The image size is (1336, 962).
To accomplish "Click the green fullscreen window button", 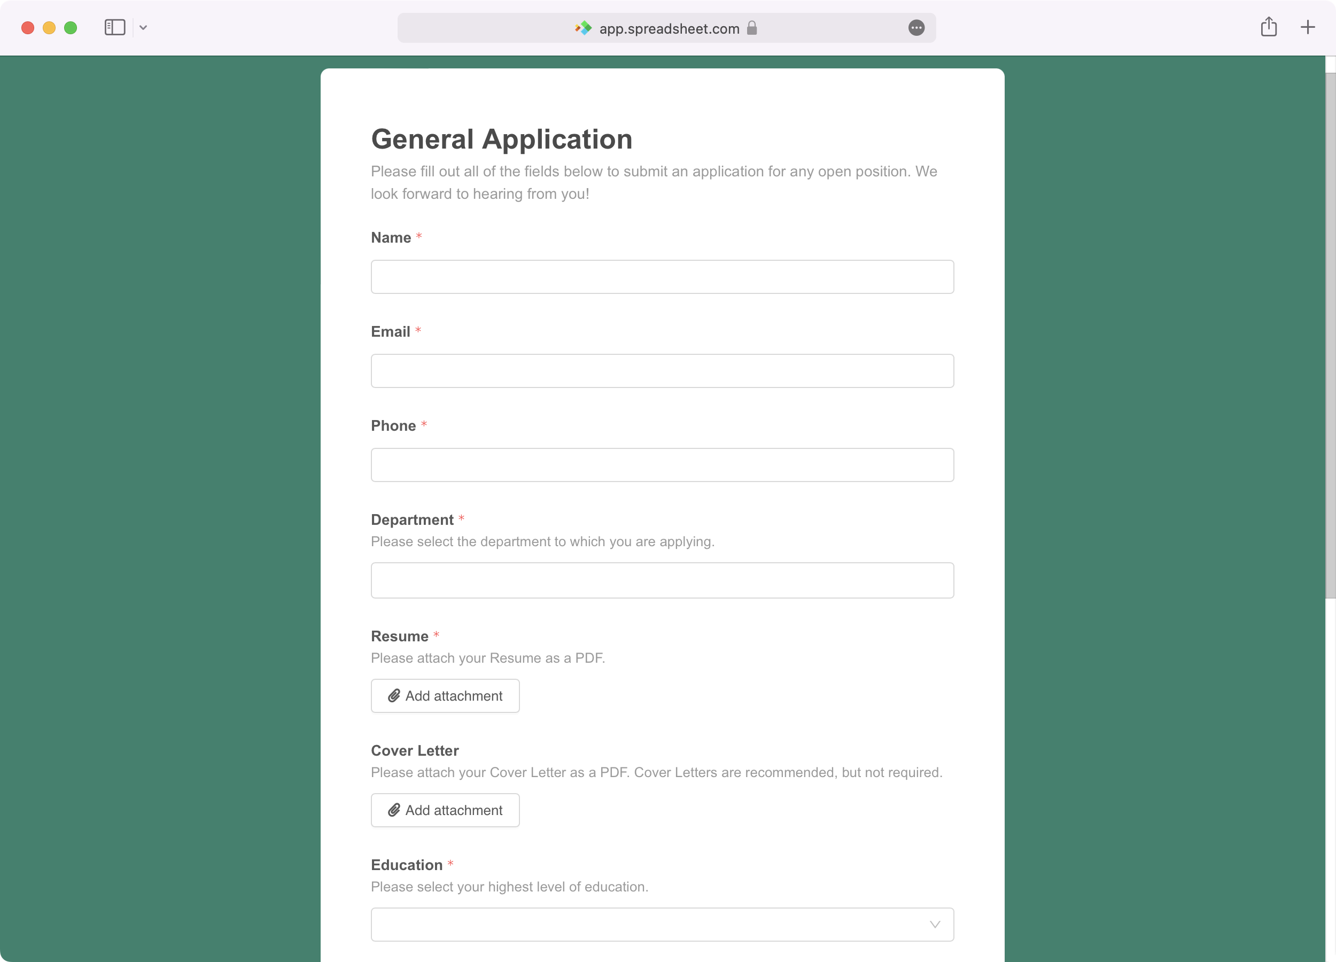I will click(71, 28).
